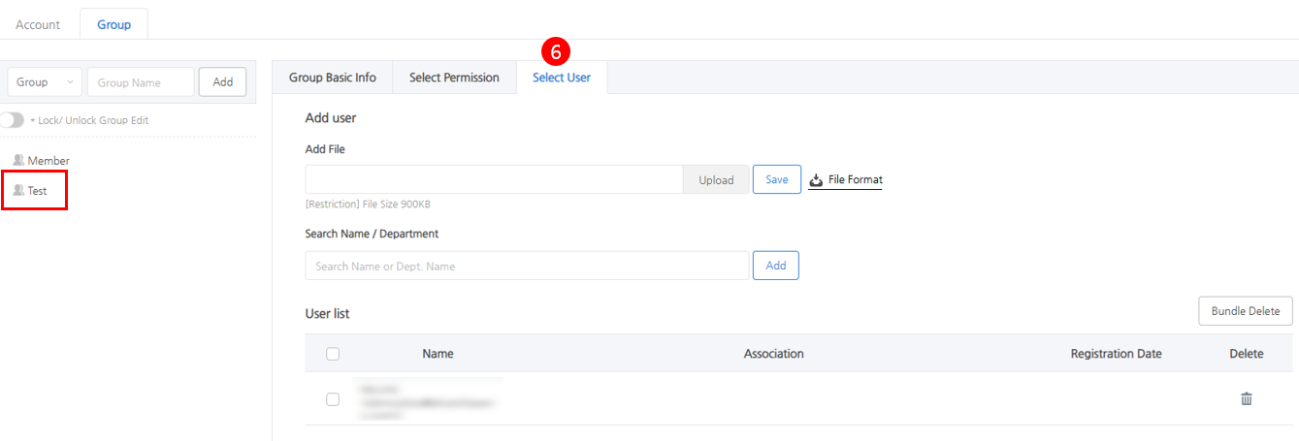Check the first user row checkbox
1299x441 pixels.
coord(333,398)
